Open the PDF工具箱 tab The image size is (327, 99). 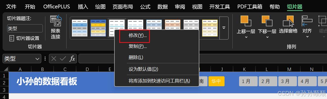click(x=250, y=6)
